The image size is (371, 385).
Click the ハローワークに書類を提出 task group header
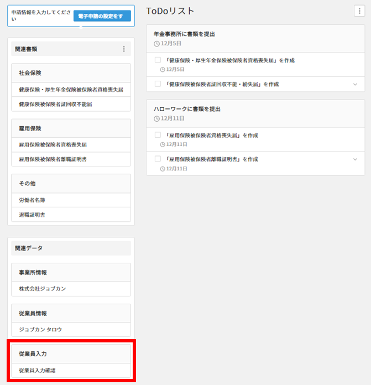point(187,109)
